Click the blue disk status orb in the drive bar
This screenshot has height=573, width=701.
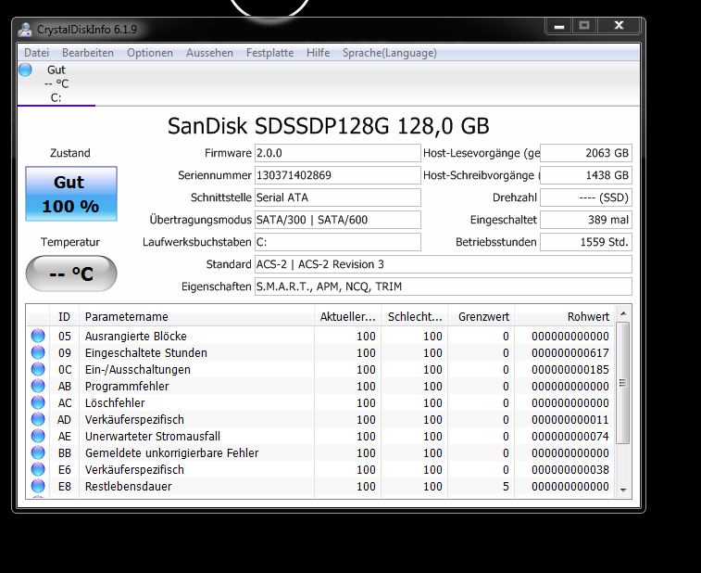click(26, 70)
